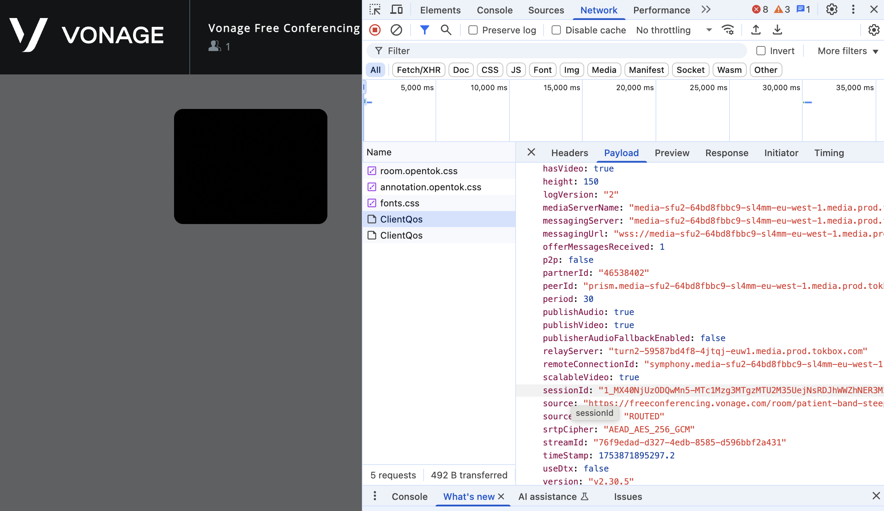Open the DevTools three-dot customize menu

click(853, 10)
